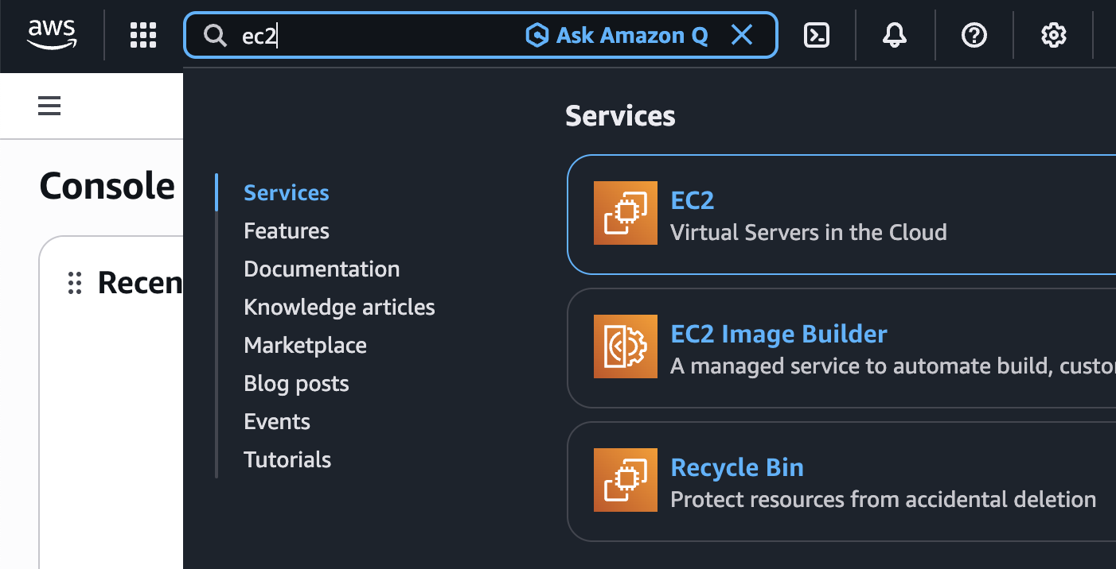Open the services grid menu
This screenshot has height=569, width=1116.
(143, 35)
